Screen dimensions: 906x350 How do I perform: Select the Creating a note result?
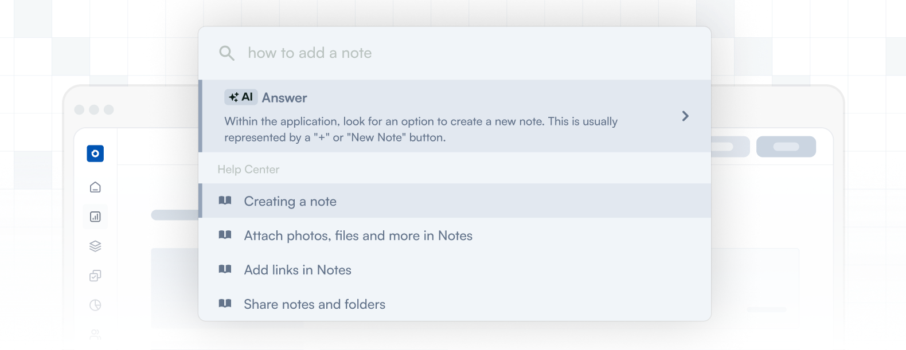coord(290,201)
